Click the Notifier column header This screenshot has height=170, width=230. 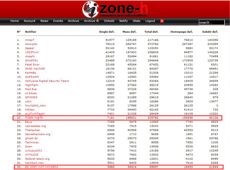(31, 32)
